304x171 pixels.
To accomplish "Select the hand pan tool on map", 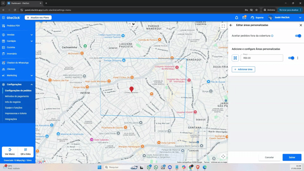I will click(130, 24).
